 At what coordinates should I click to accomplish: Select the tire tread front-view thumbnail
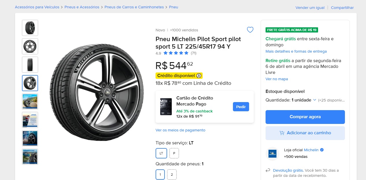point(30,65)
